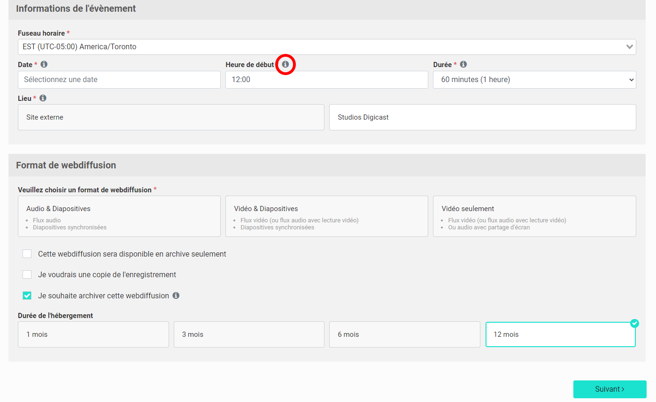Check the copy of recording checkbox

tap(27, 274)
